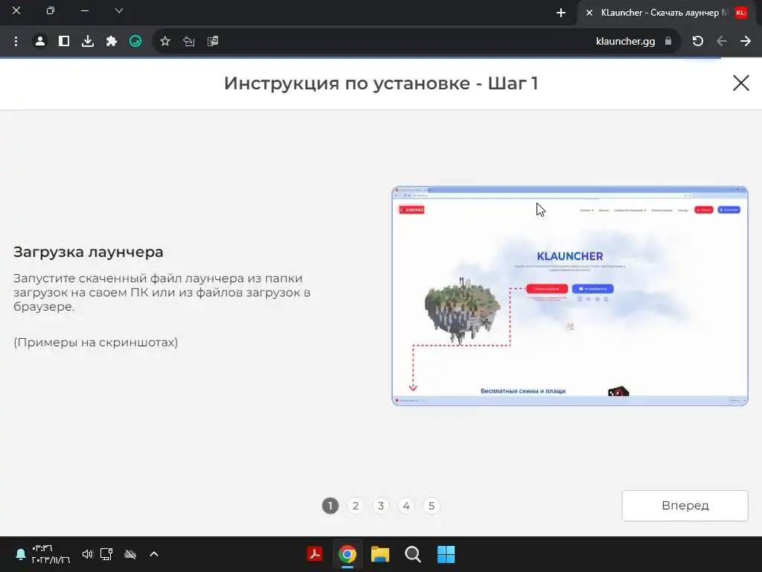The width and height of the screenshot is (762, 572).
Task: Open the volume speaker icon
Action: [88, 554]
